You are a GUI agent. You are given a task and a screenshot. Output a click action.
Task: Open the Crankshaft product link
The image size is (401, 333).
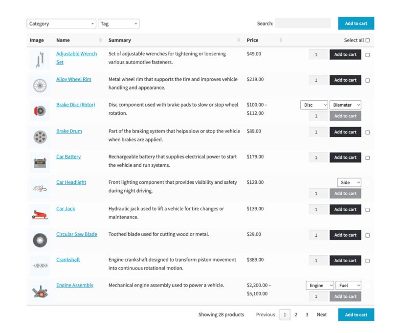coord(68,260)
